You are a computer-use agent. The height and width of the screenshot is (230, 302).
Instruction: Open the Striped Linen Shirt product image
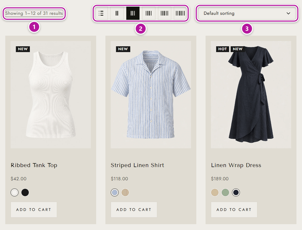click(151, 94)
